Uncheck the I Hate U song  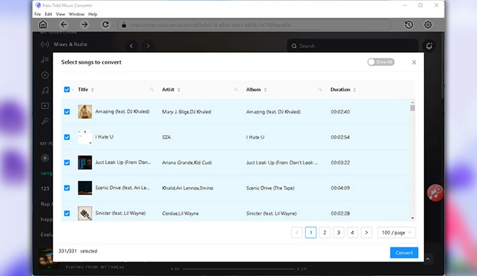coord(67,137)
